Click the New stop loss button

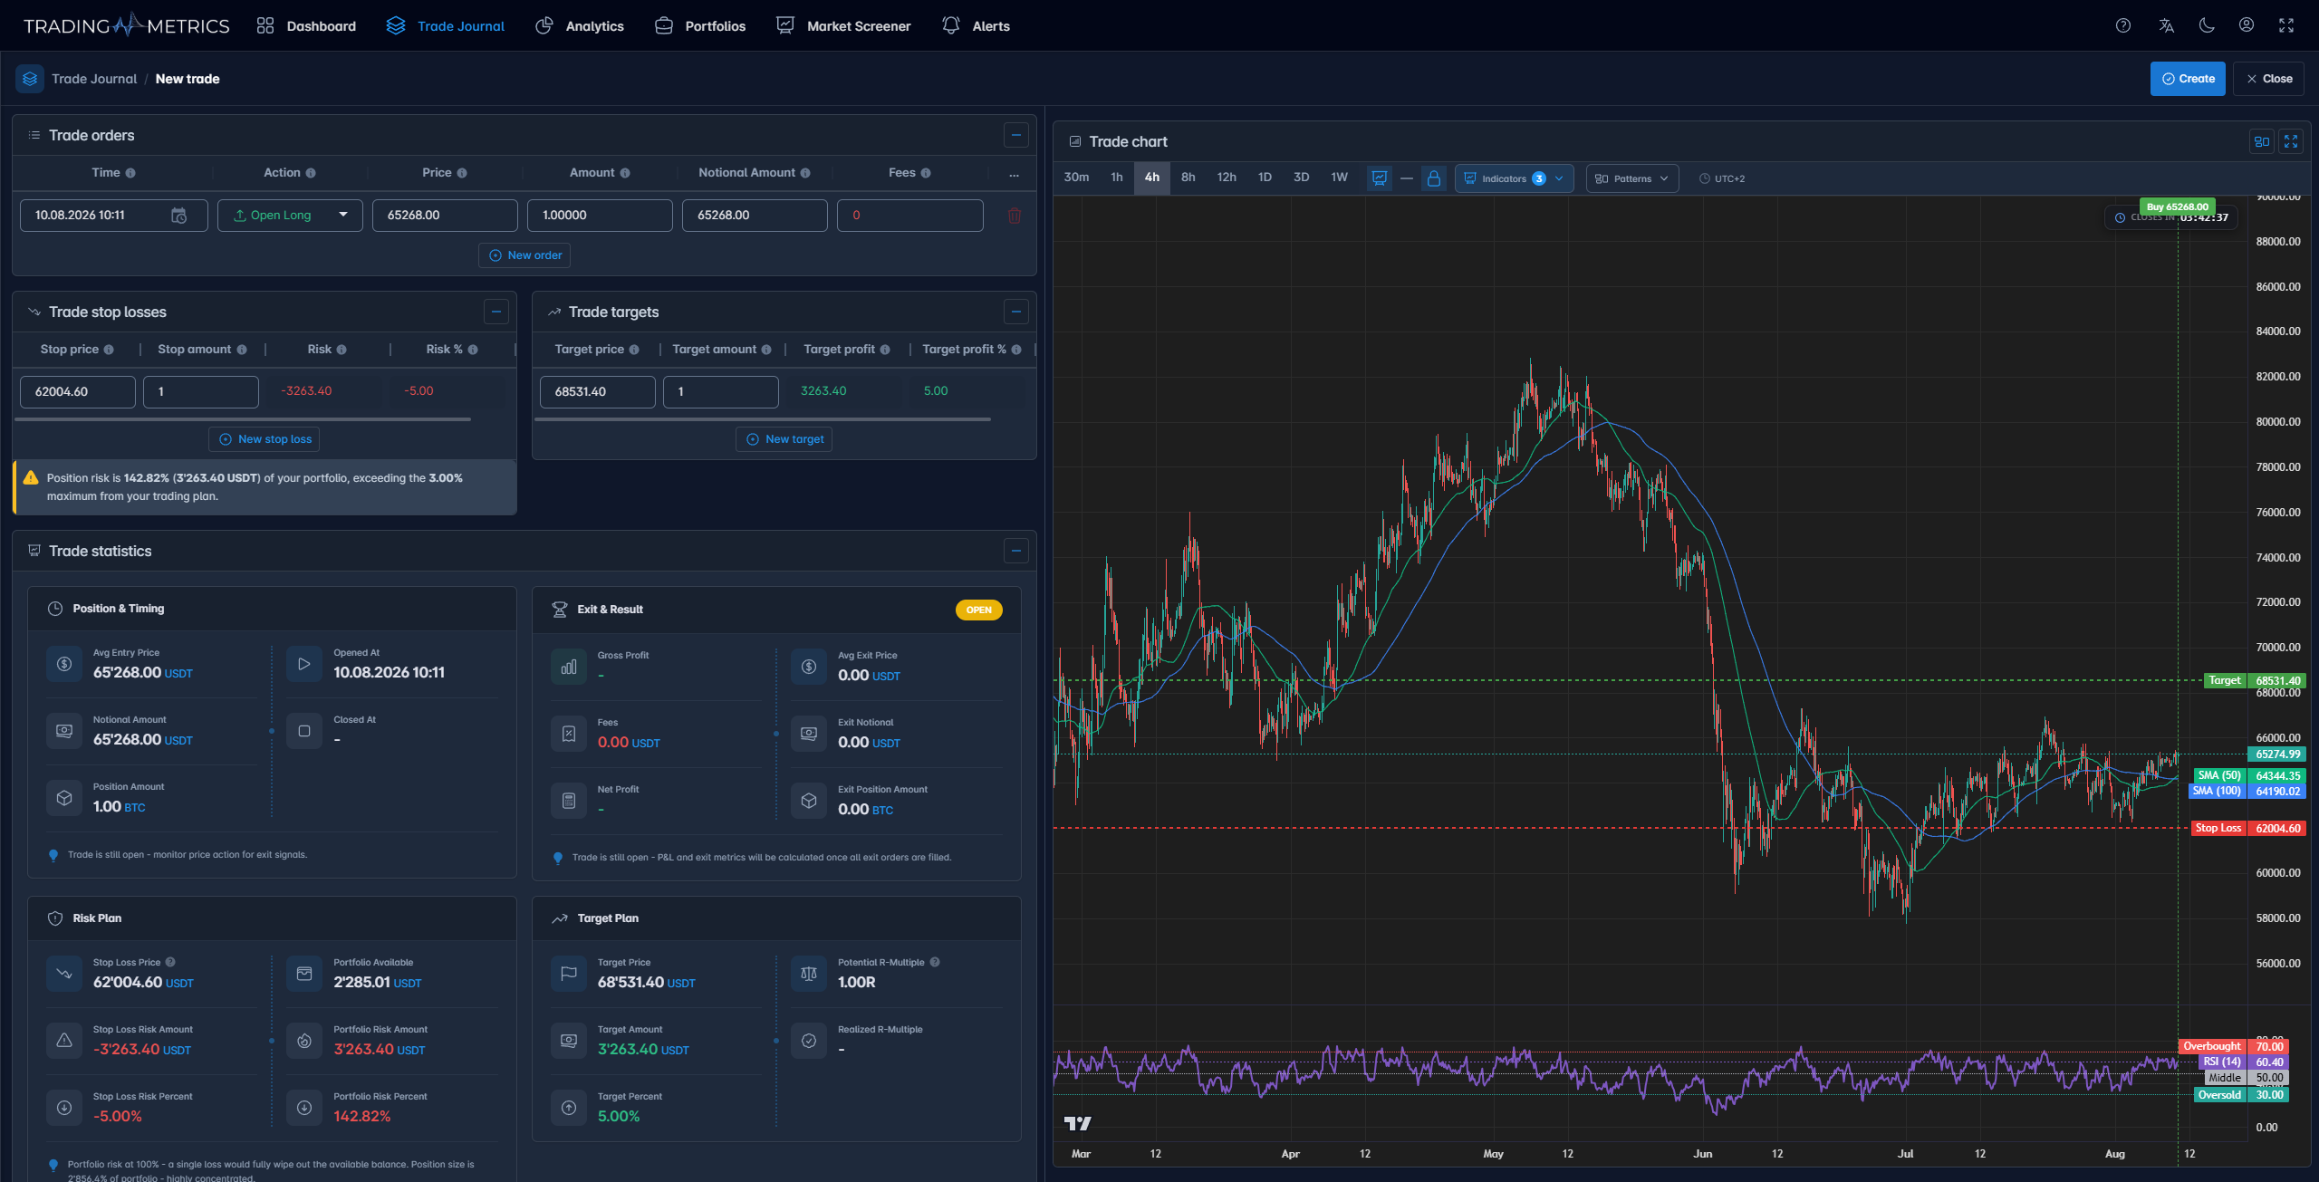click(x=264, y=439)
